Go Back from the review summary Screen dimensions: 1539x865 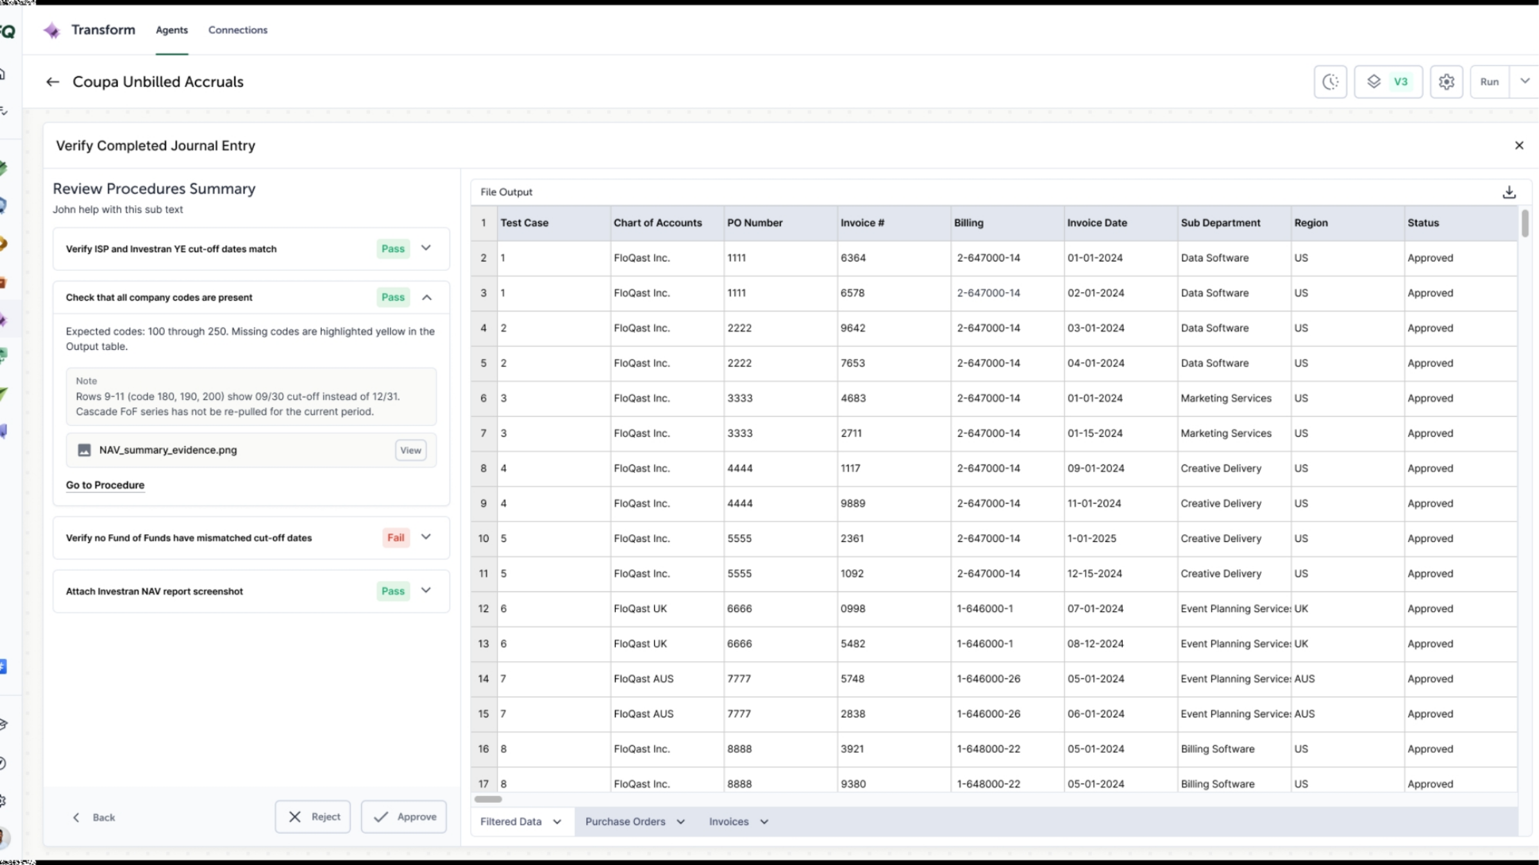pyautogui.click(x=94, y=818)
